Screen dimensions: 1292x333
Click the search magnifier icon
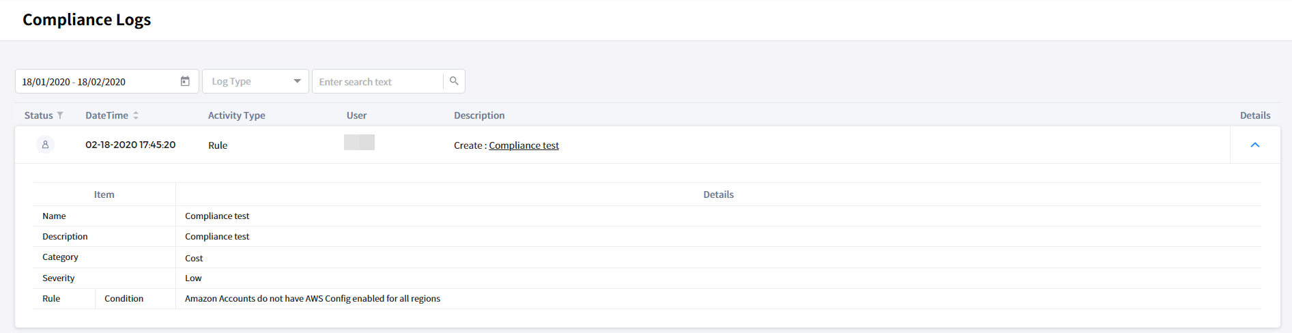454,81
